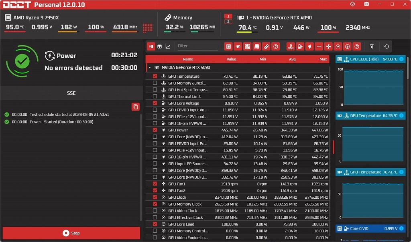411x242 pixels.
Task: Sort by the Name column header
Action: (x=188, y=59)
